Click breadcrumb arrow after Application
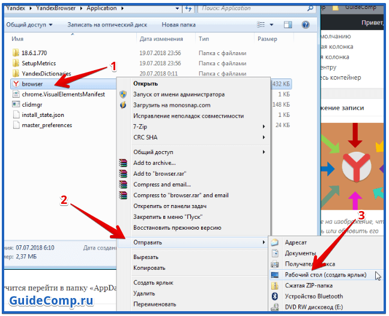The height and width of the screenshot is (316, 389). tap(122, 8)
